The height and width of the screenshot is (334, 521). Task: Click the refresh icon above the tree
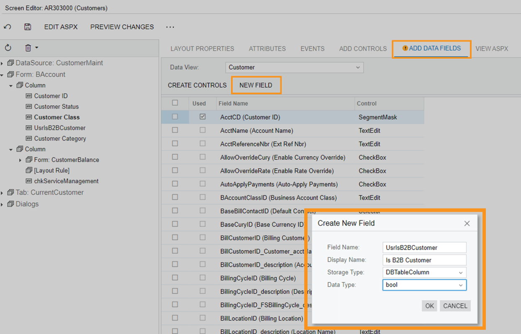click(x=8, y=48)
